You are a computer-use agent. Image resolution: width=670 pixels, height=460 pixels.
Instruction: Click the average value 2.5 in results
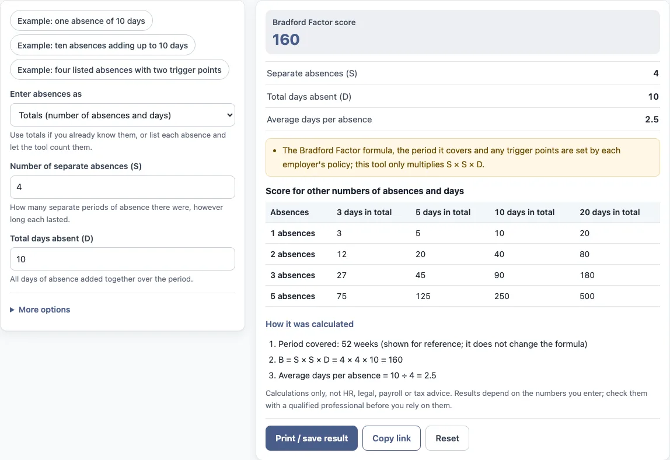[x=652, y=120]
